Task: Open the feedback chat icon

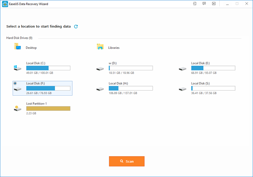Action: pos(204,3)
